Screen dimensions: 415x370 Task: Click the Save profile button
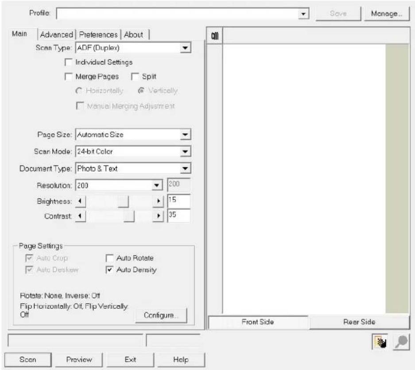338,13
